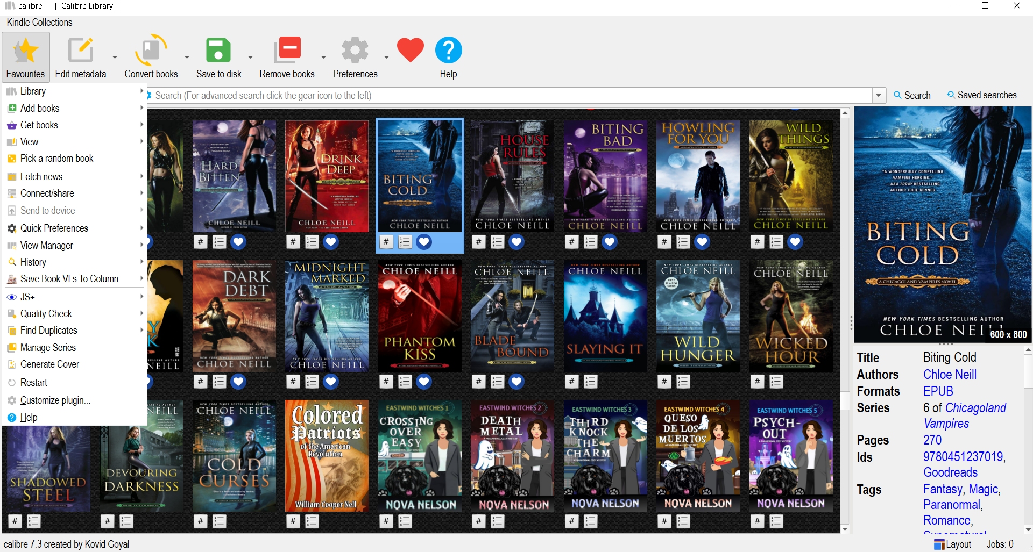This screenshot has width=1033, height=552.
Task: Click the list icon under Biting Cold
Action: [x=405, y=242]
